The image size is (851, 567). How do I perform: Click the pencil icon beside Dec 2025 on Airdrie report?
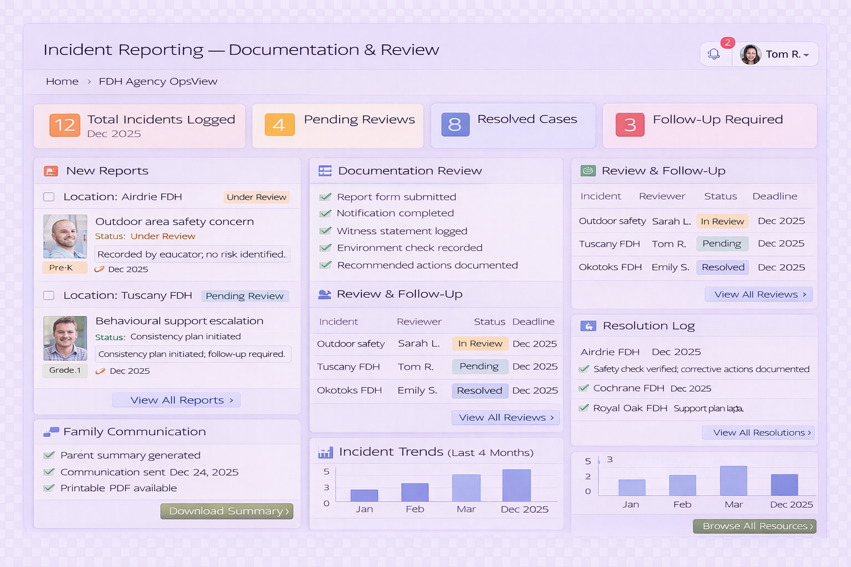click(x=100, y=269)
